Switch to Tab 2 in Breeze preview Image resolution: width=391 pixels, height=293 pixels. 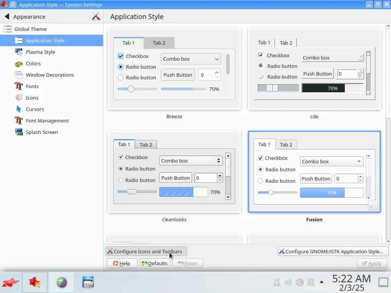pos(159,43)
